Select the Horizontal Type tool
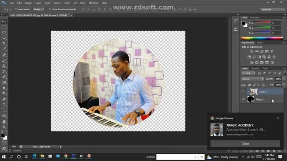Viewport: 287px width, 161px height. [4, 105]
